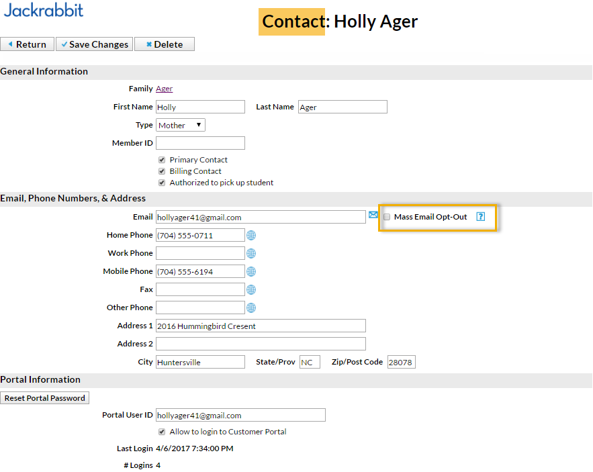
Task: Click the globe icon next to Work Phone
Action: 251,253
